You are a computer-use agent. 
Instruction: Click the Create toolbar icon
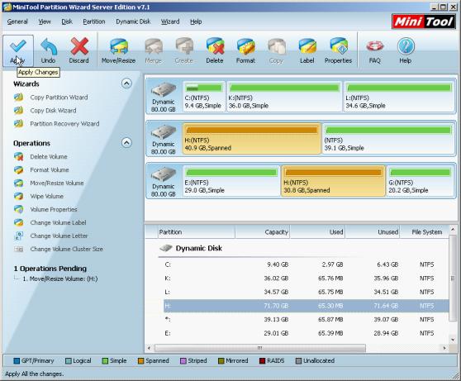[184, 47]
